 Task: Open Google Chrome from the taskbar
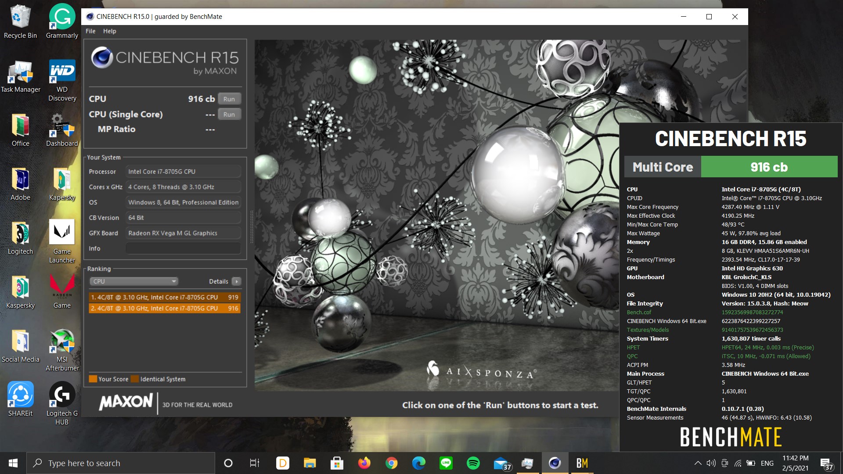[391, 463]
